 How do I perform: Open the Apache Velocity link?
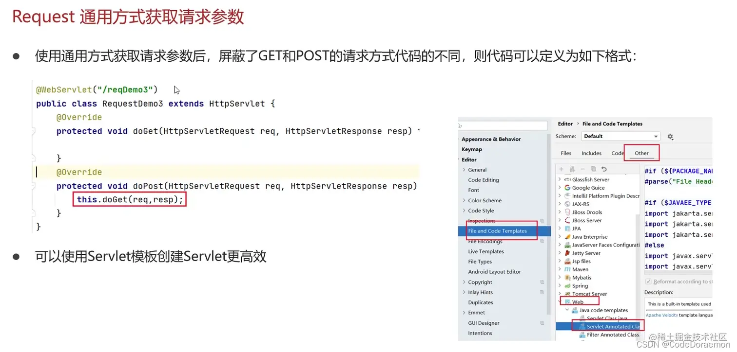[661, 315]
